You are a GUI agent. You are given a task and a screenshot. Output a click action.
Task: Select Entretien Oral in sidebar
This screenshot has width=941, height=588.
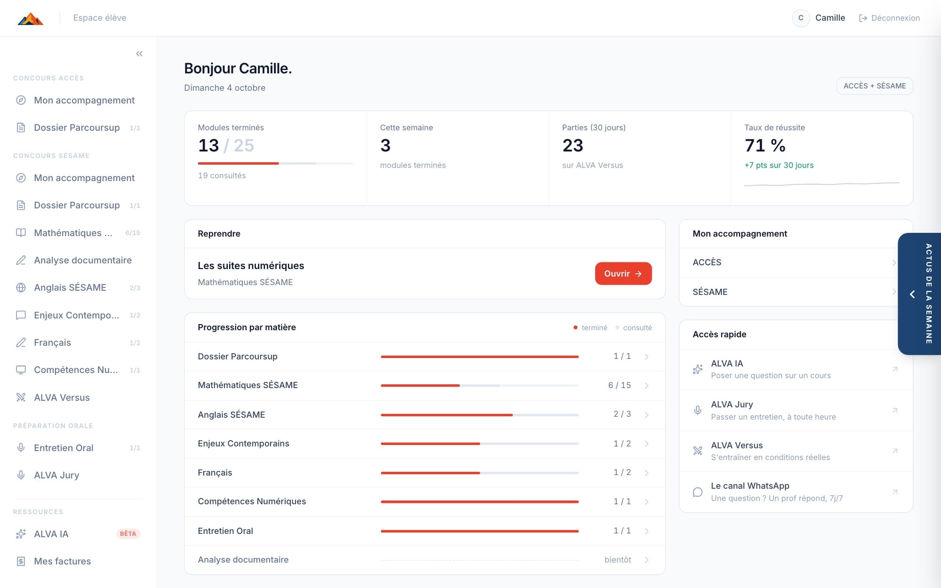tap(78, 448)
